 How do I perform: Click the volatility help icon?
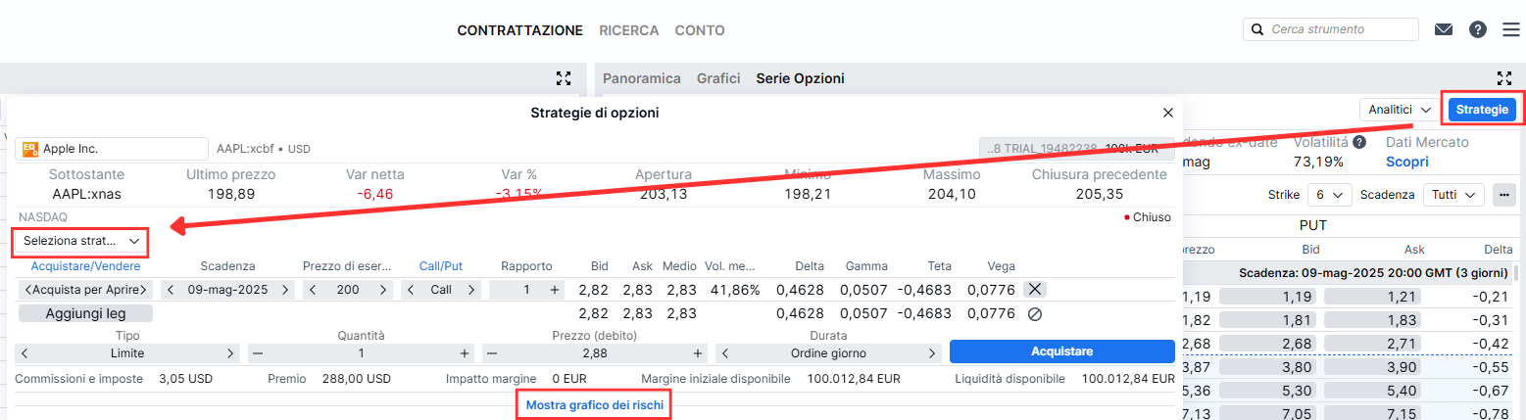(x=1359, y=143)
